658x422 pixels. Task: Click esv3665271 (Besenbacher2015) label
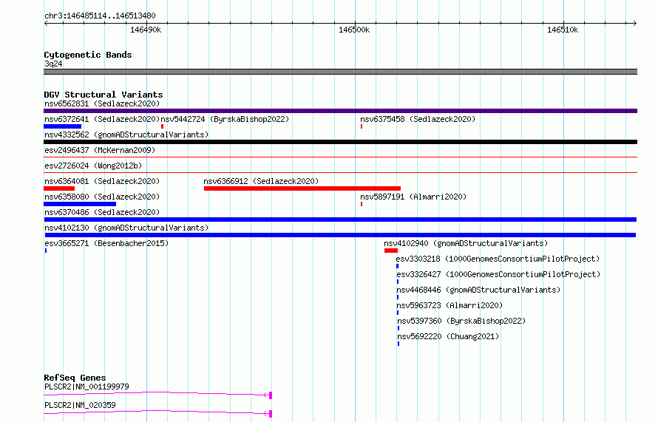click(106, 243)
